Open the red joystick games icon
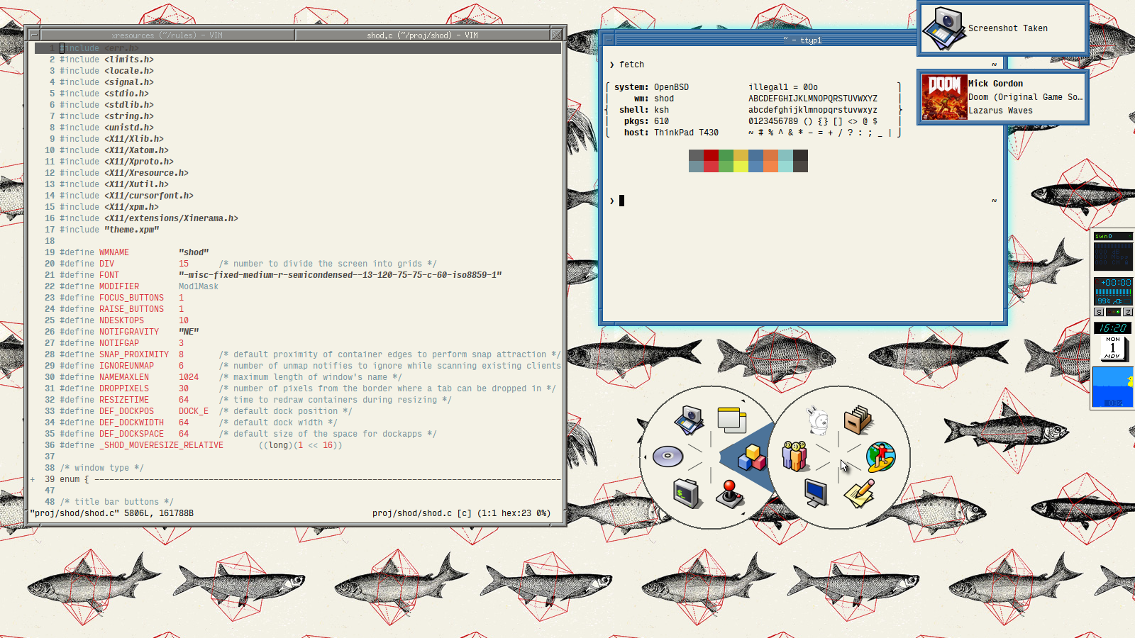Screen dimensions: 1135x638 click(x=729, y=493)
